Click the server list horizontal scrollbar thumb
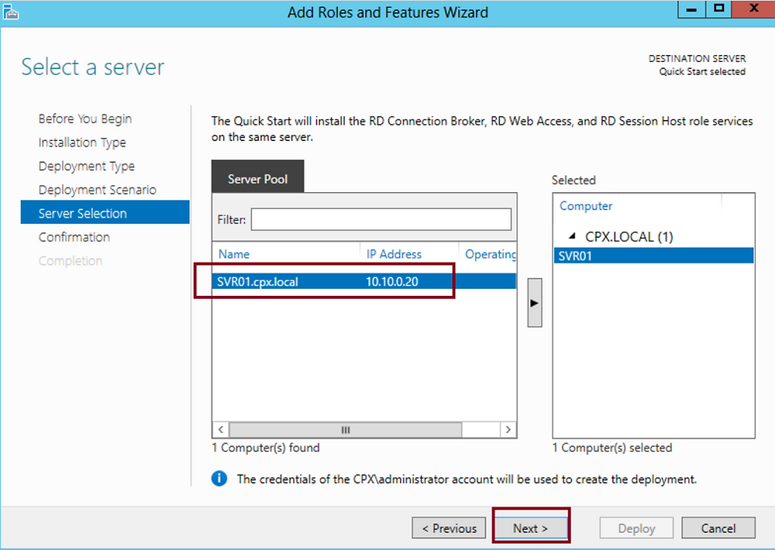The image size is (775, 550). [x=346, y=429]
